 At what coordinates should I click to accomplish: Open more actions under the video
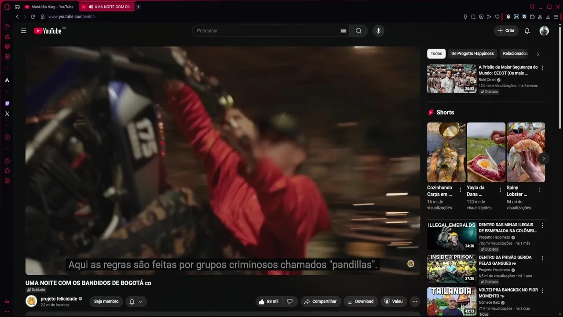tap(415, 302)
